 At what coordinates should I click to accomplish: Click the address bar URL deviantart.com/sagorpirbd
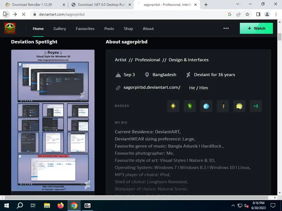(62, 14)
